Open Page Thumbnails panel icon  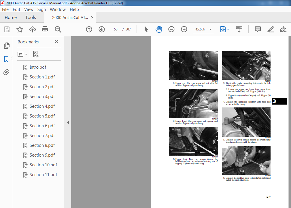[x=7, y=46]
